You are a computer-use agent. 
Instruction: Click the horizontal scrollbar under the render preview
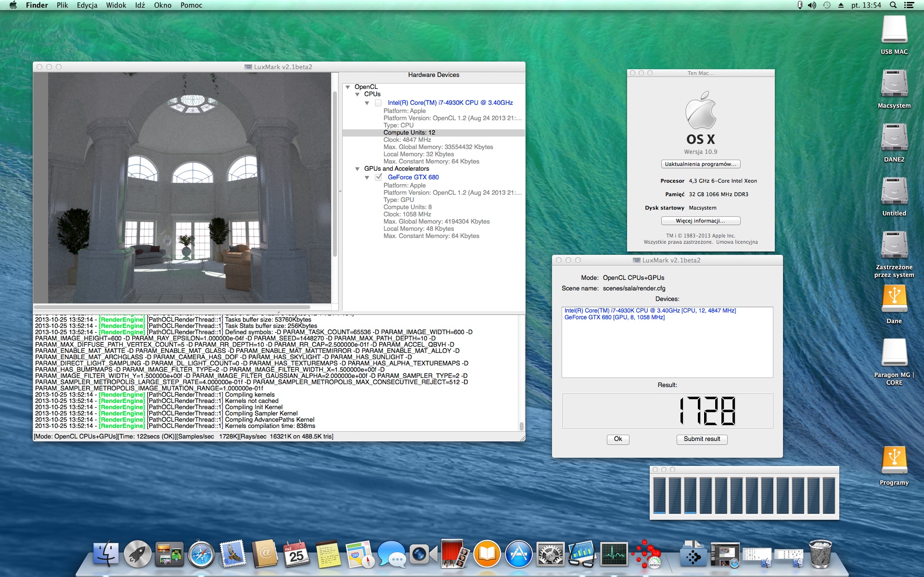[172, 307]
